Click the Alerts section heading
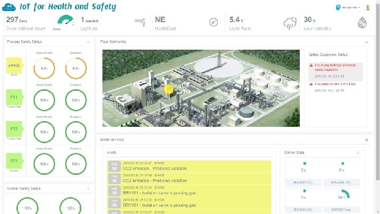This screenshot has height=214, width=380. pos(111,153)
